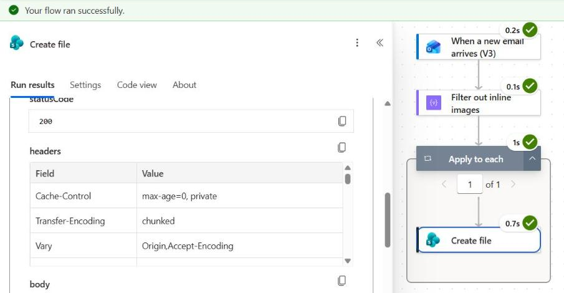Click the headers section label

tap(45, 151)
